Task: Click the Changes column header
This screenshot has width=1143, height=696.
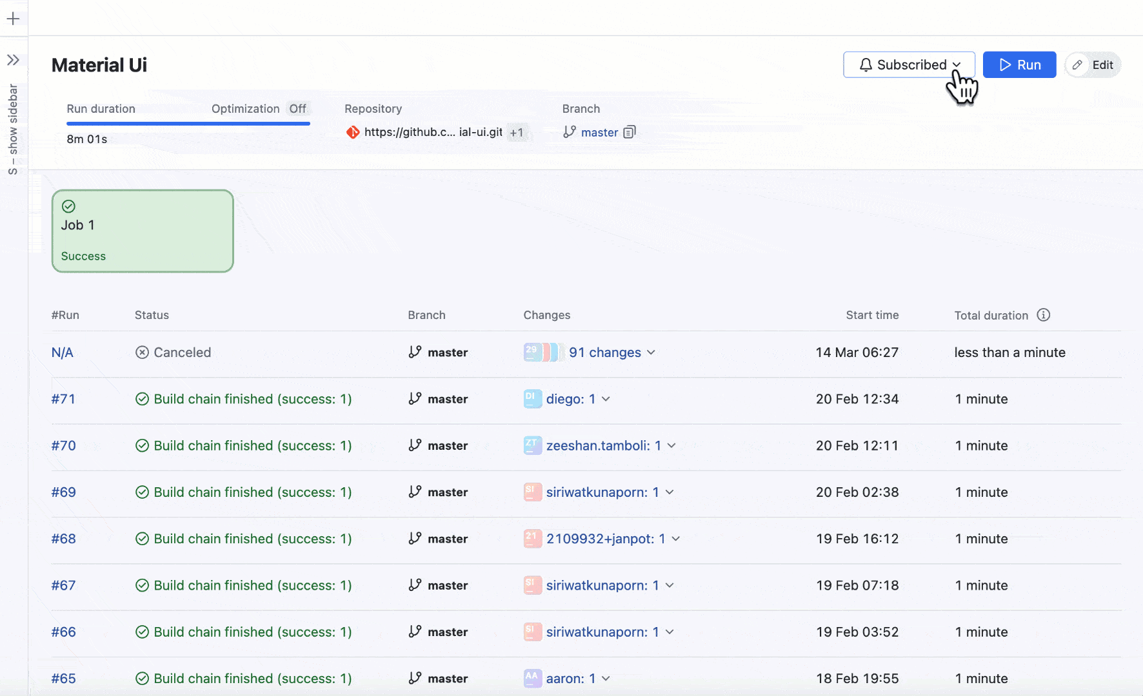Action: pyautogui.click(x=546, y=315)
